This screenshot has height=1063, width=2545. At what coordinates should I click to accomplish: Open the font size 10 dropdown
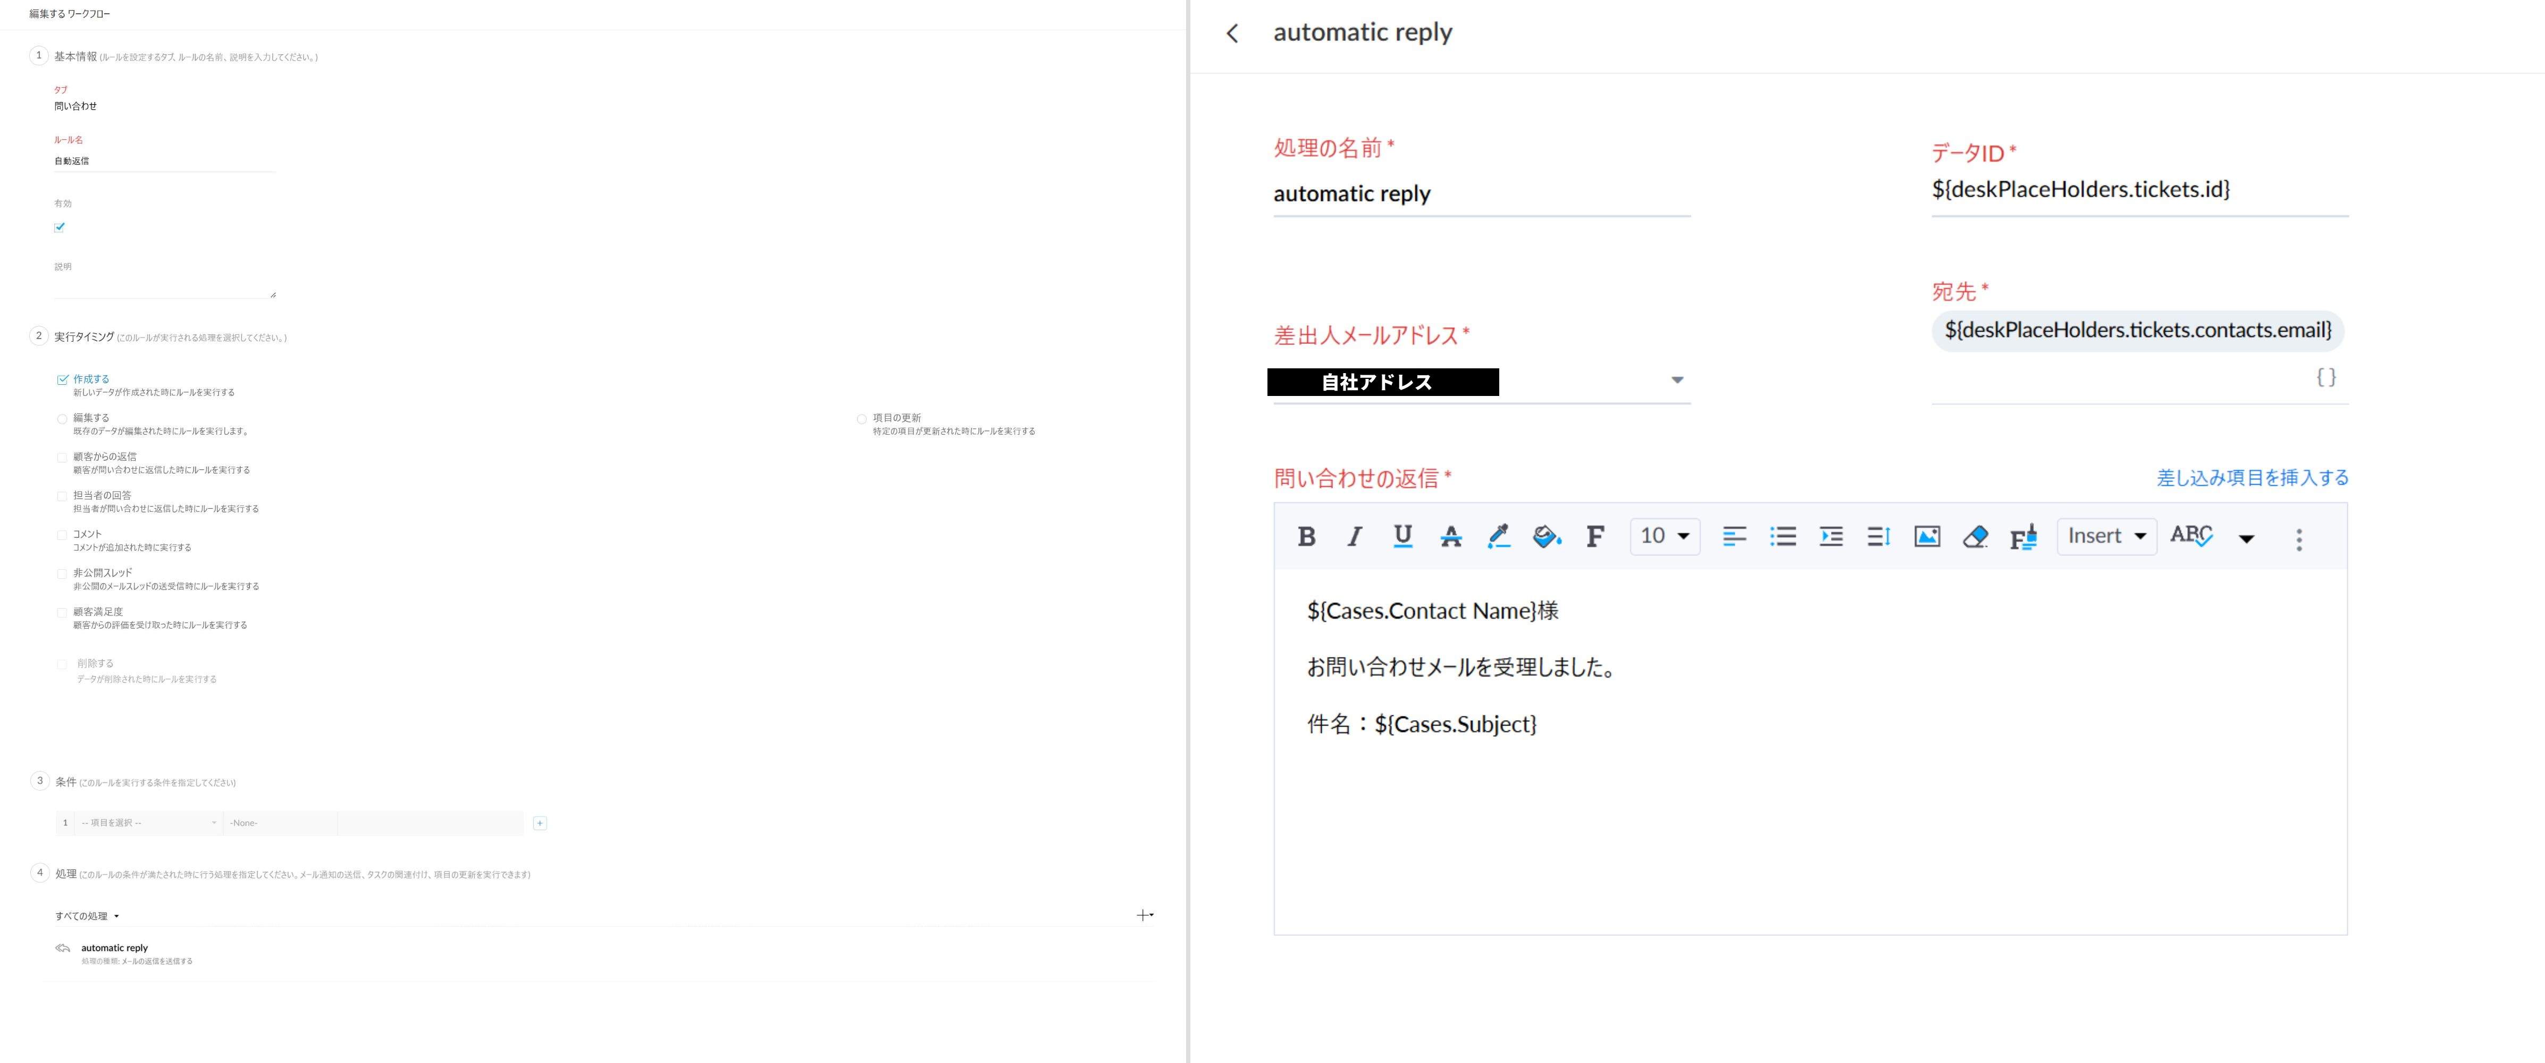[1664, 536]
